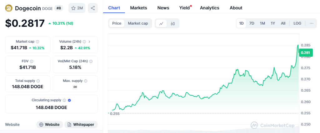320x133 pixels.
Task: Click the $0.2817 price text
Action: tap(25, 23)
